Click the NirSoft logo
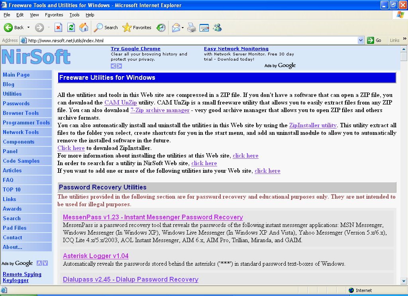 pos(36,57)
